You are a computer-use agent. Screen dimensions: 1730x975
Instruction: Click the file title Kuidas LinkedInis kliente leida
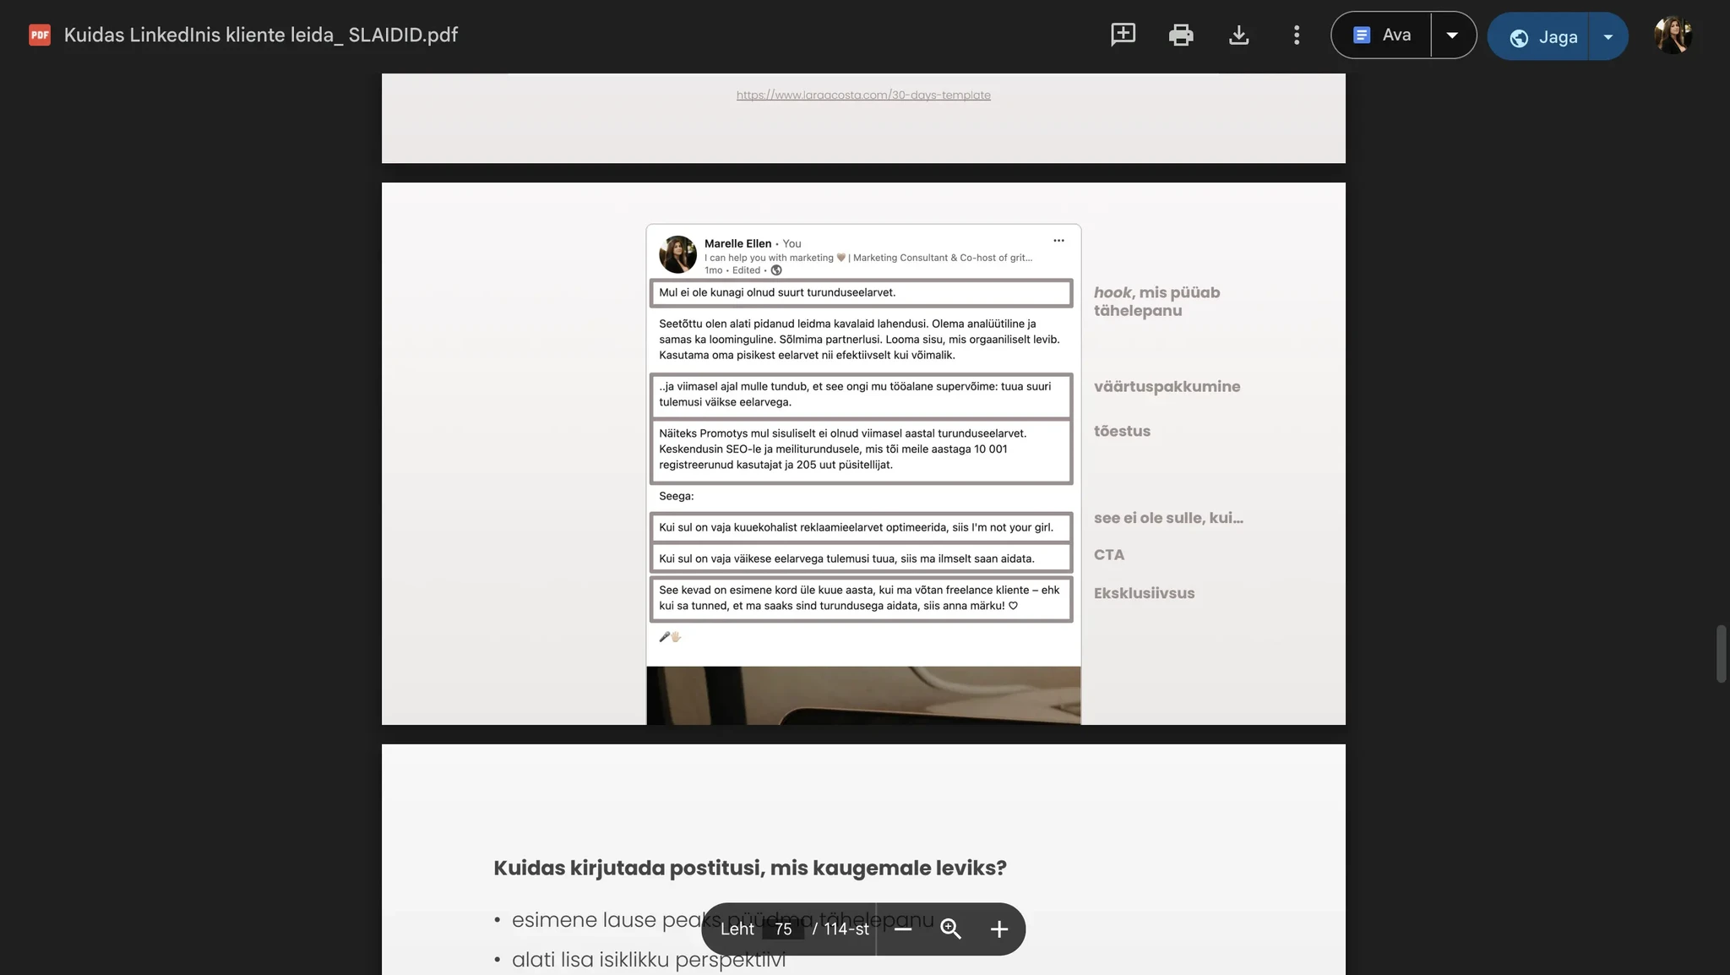261,35
